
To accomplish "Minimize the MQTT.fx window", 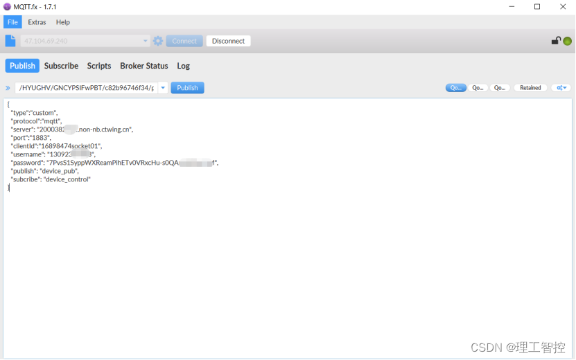I will pos(512,7).
